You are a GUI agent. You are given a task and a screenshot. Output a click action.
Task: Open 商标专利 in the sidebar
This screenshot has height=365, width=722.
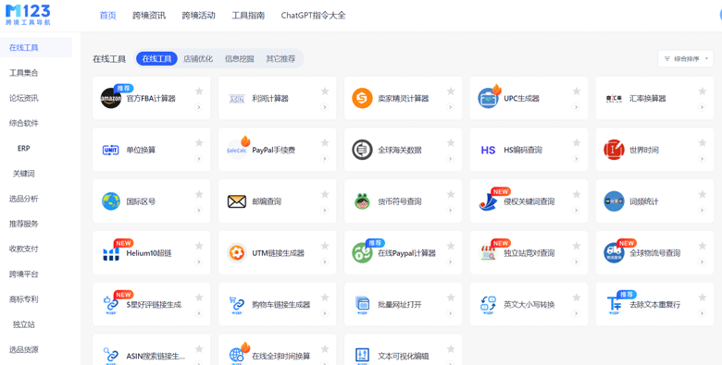coord(24,299)
